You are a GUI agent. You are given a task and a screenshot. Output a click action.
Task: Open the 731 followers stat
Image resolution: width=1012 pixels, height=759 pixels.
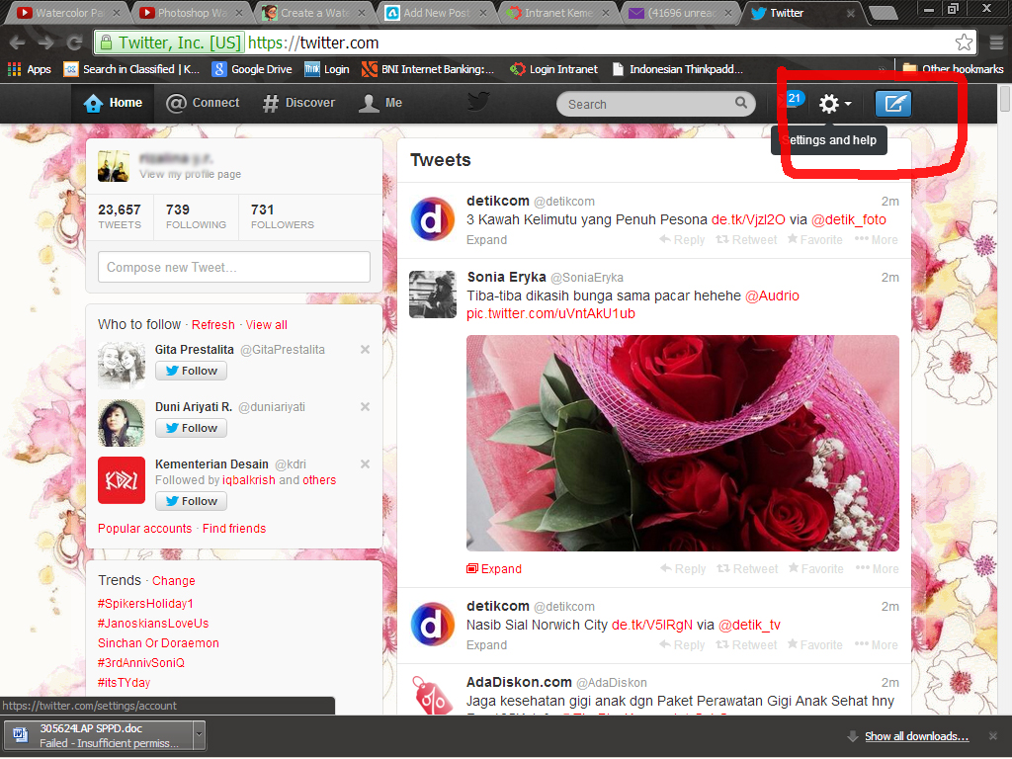click(282, 216)
